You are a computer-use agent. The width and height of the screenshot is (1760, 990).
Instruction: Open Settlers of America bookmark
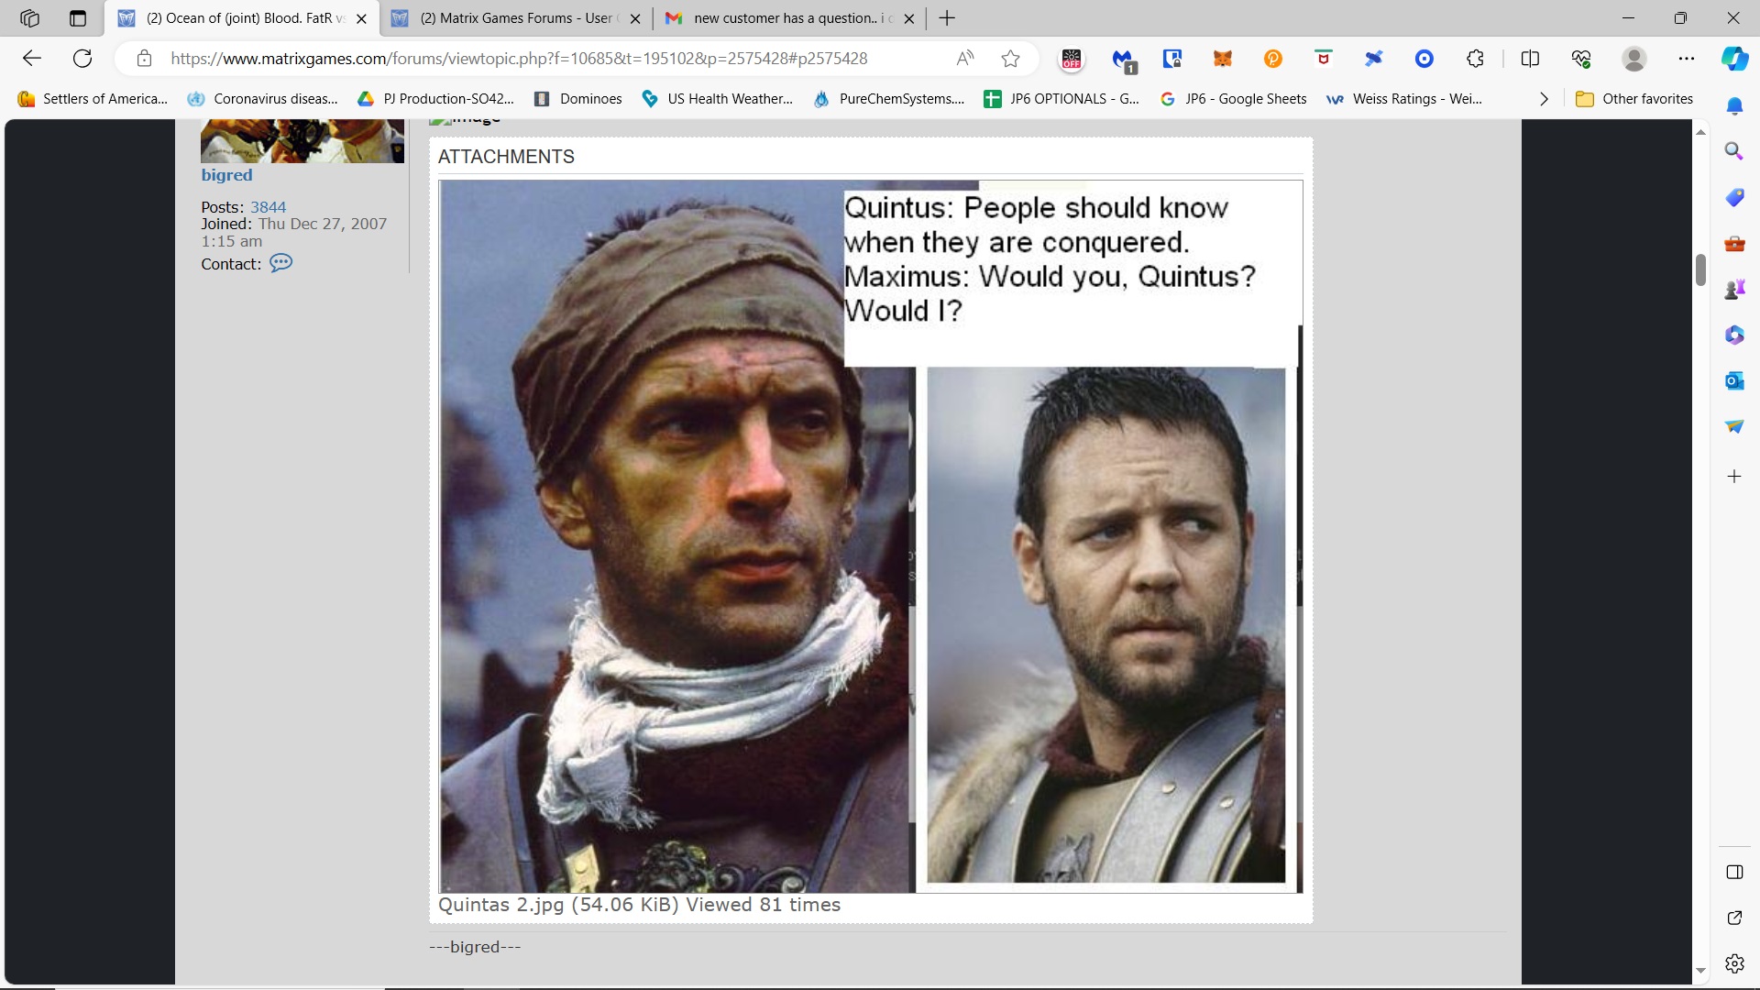pyautogui.click(x=93, y=99)
